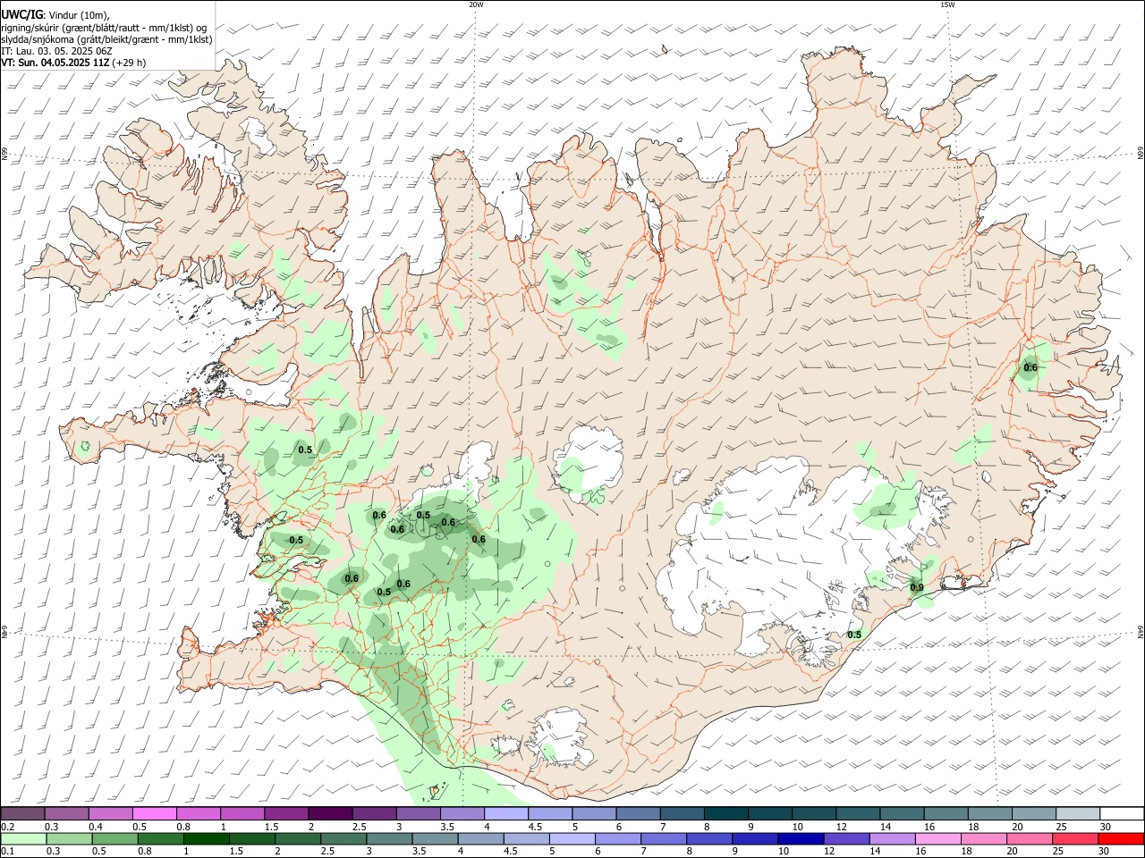Click the '0.2' label in upper legend
The width and height of the screenshot is (1145, 858).
pyautogui.click(x=7, y=827)
